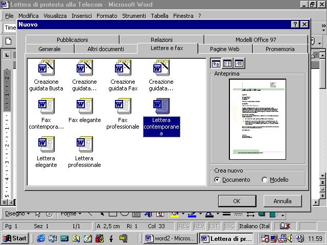Viewport: 327px width, 245px height.
Task: Select the Creazione guidata Fax wizard
Action: click(x=123, y=76)
